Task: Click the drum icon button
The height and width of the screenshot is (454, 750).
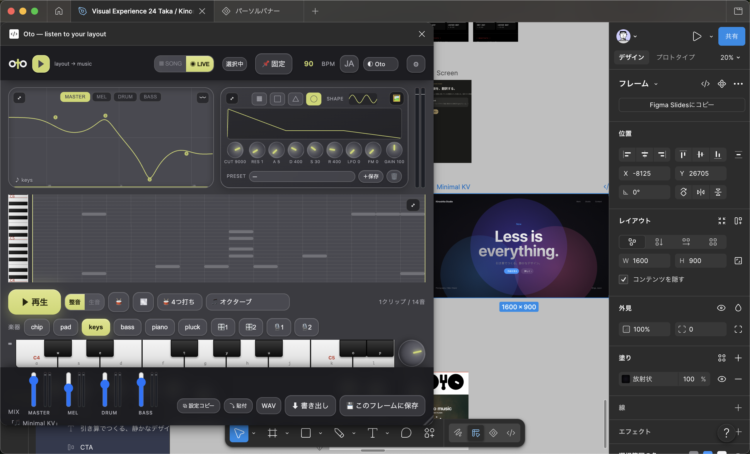Action: pos(119,302)
